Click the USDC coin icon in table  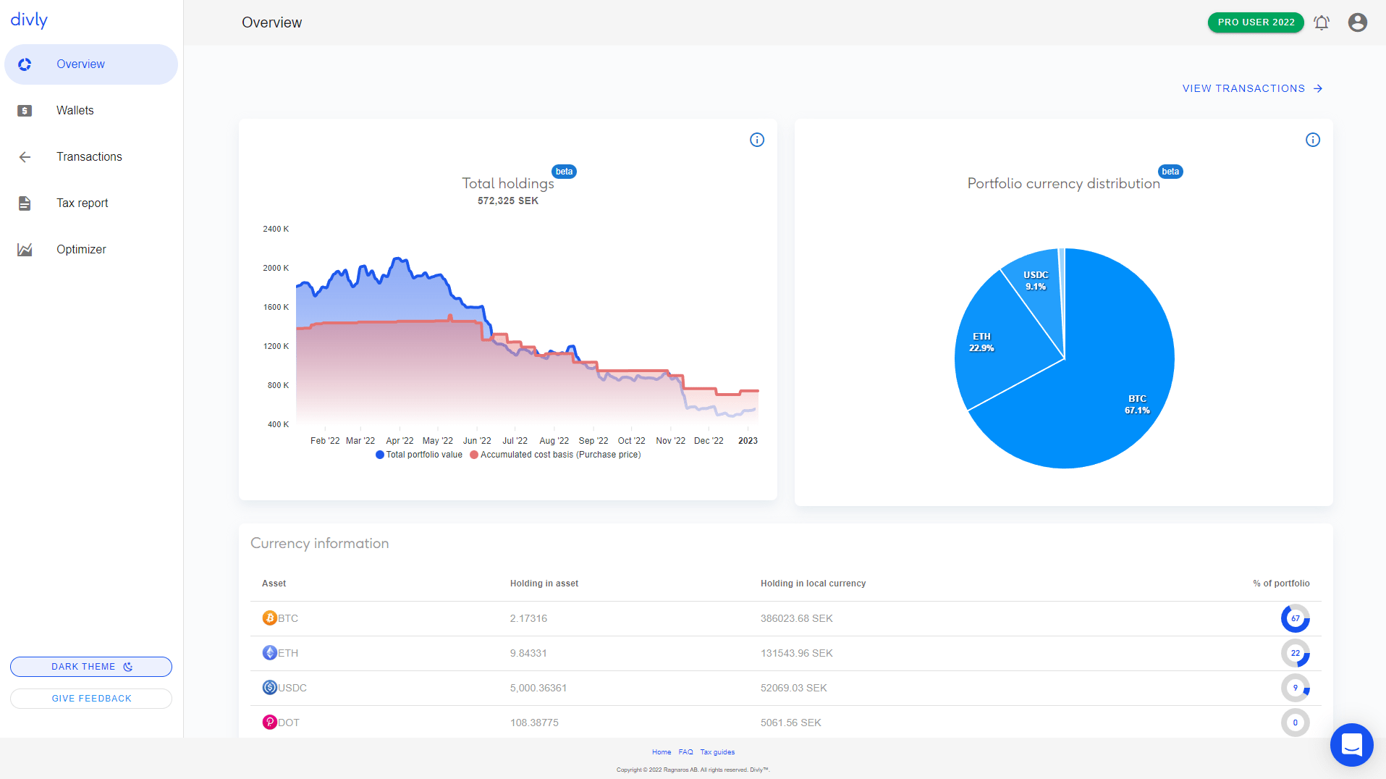pos(269,688)
